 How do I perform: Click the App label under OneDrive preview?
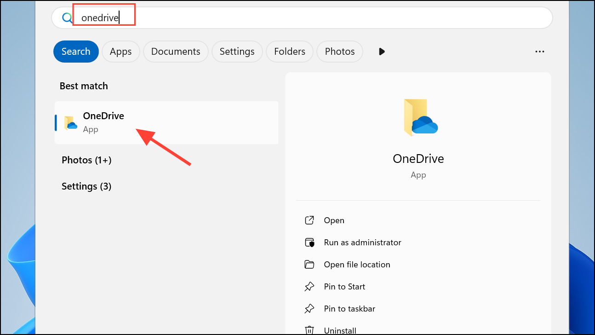point(418,175)
